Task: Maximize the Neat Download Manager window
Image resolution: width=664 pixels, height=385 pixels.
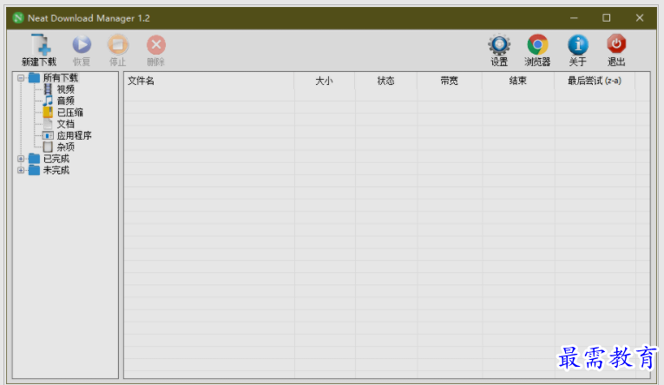Action: (x=607, y=17)
